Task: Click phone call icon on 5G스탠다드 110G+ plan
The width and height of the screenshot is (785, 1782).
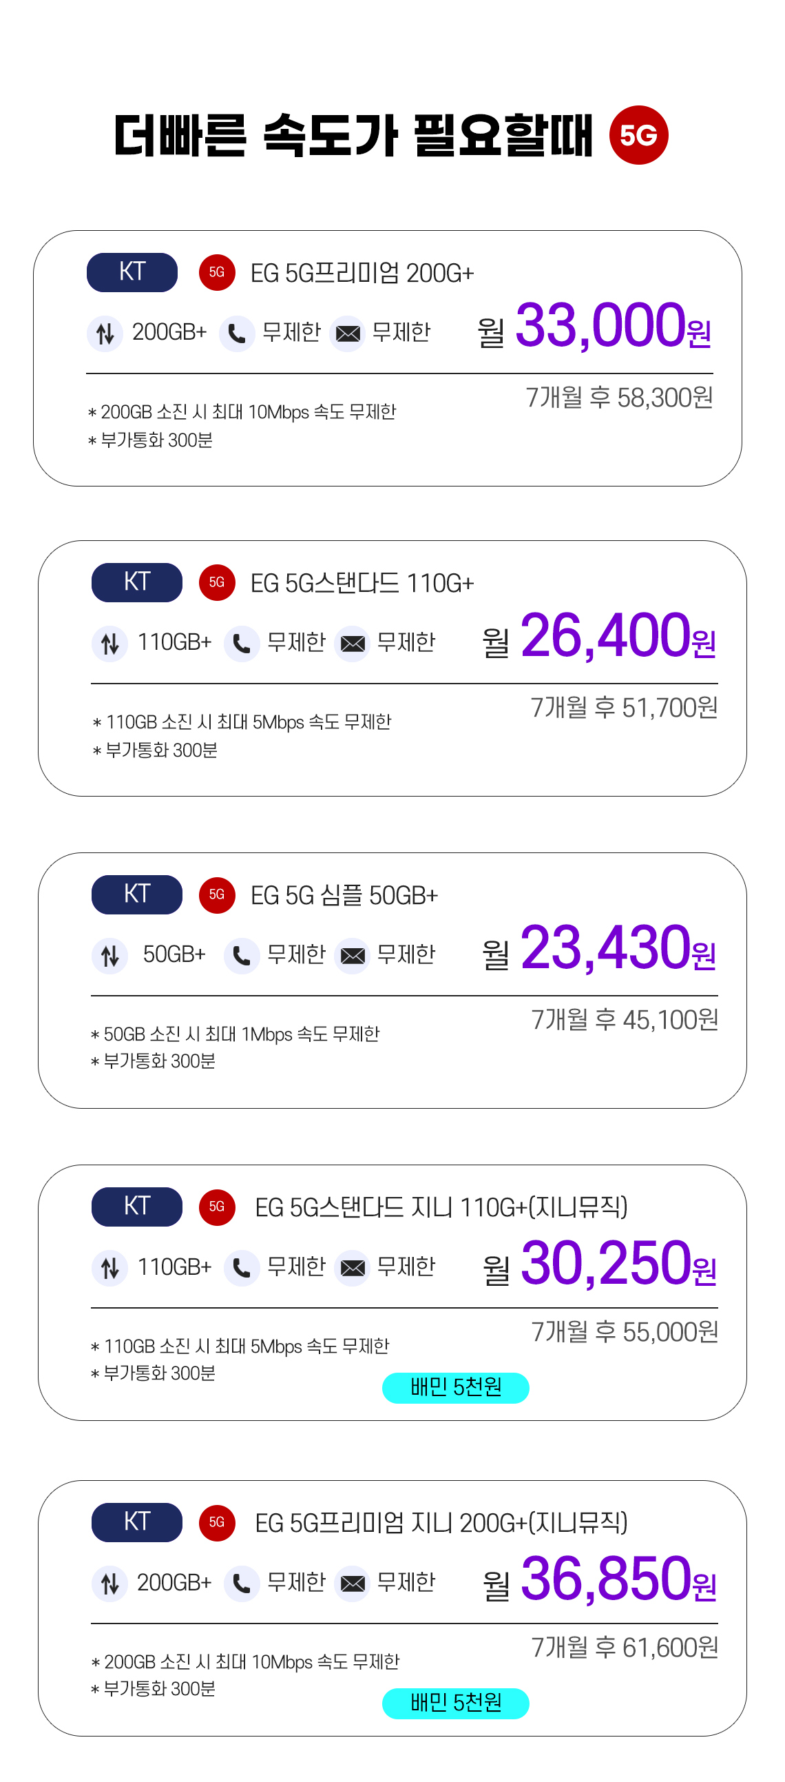Action: pos(242,644)
